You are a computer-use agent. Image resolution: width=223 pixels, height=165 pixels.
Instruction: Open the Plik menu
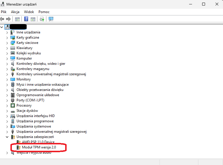pyautogui.click(x=4, y=12)
